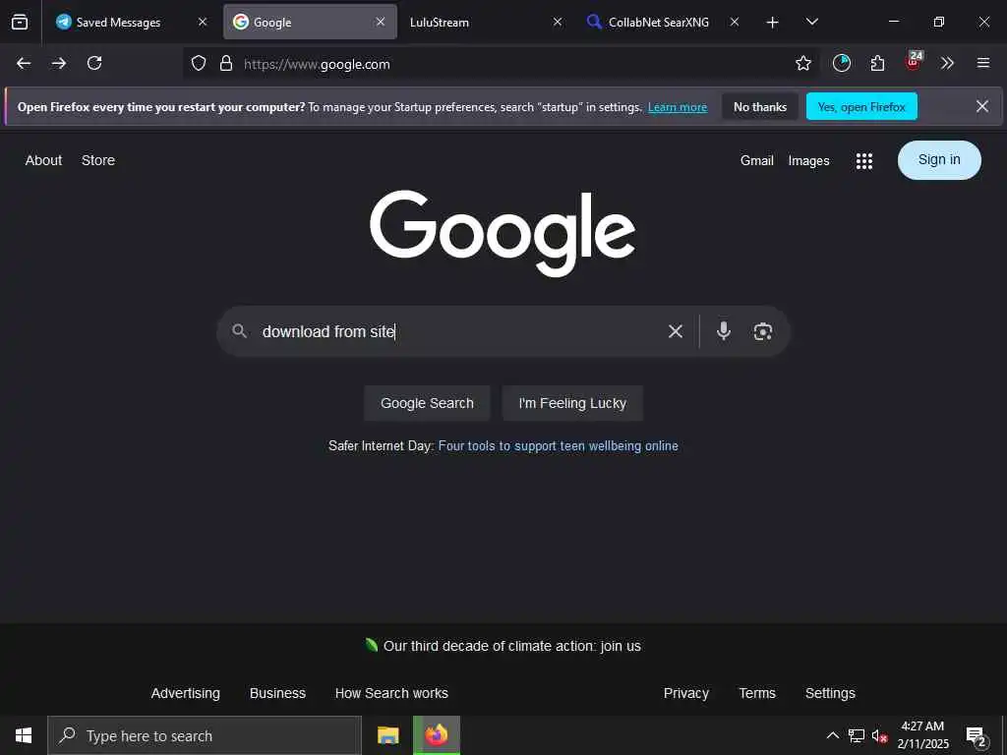Switch to the LuluStream tab
The image size is (1007, 755).
coord(485,22)
